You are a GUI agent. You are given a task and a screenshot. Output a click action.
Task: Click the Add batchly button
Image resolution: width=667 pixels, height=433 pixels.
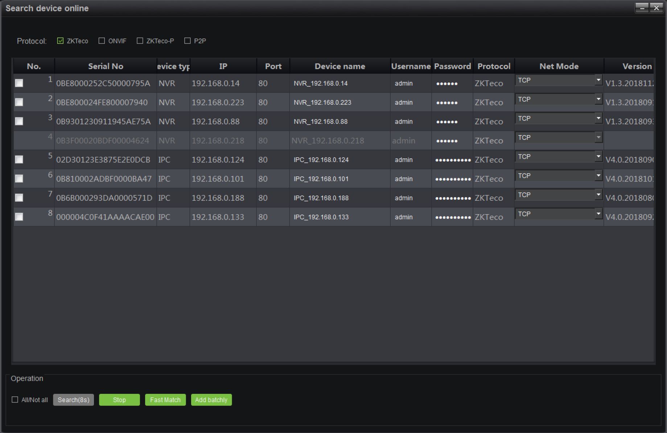click(x=211, y=400)
